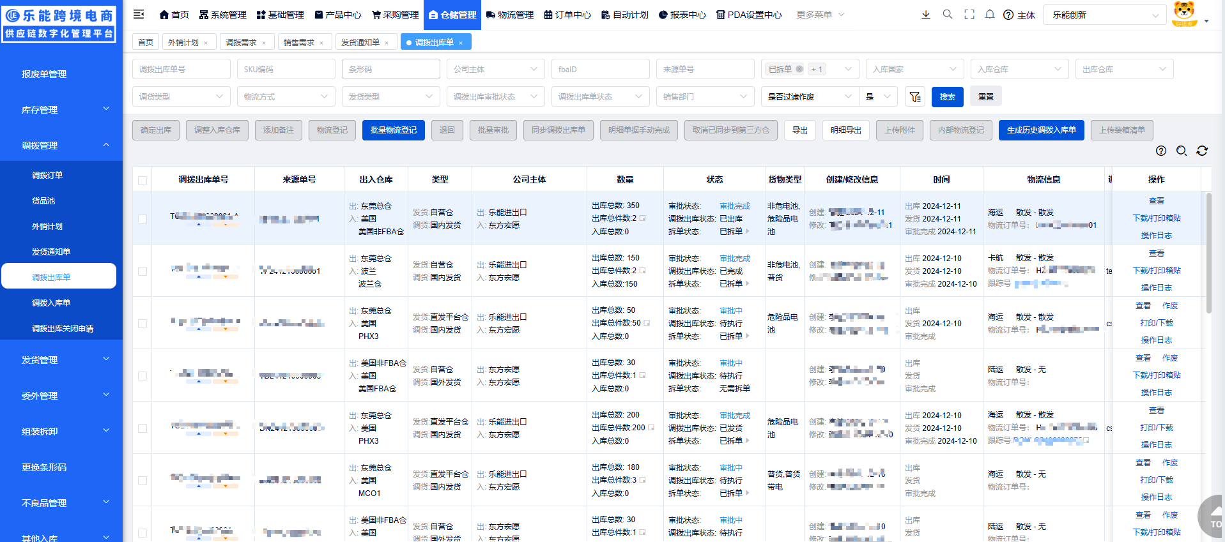This screenshot has height=542, width=1225.
Task: Collapse the sidebar with the hamburger icon
Action: (x=139, y=14)
